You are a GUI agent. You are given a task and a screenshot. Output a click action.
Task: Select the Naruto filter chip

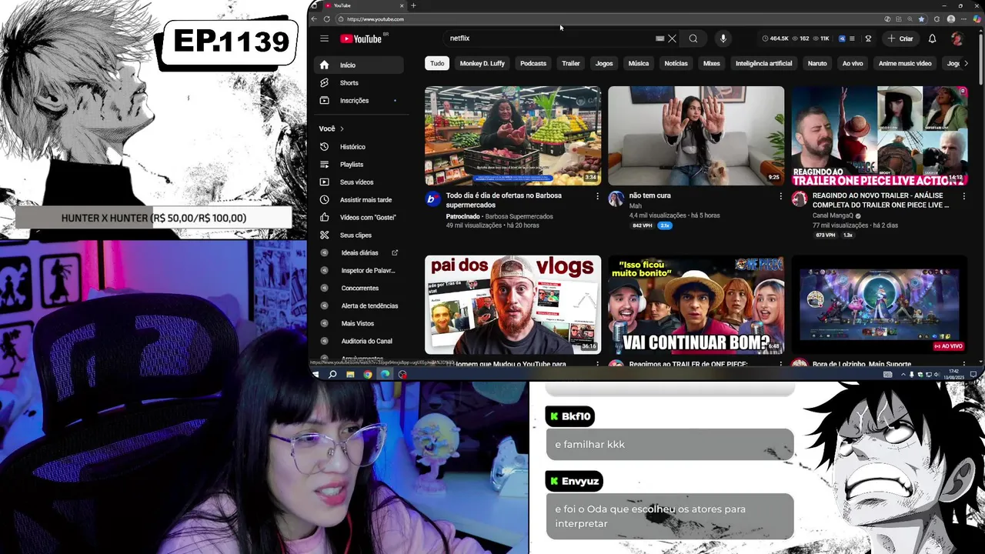[817, 64]
